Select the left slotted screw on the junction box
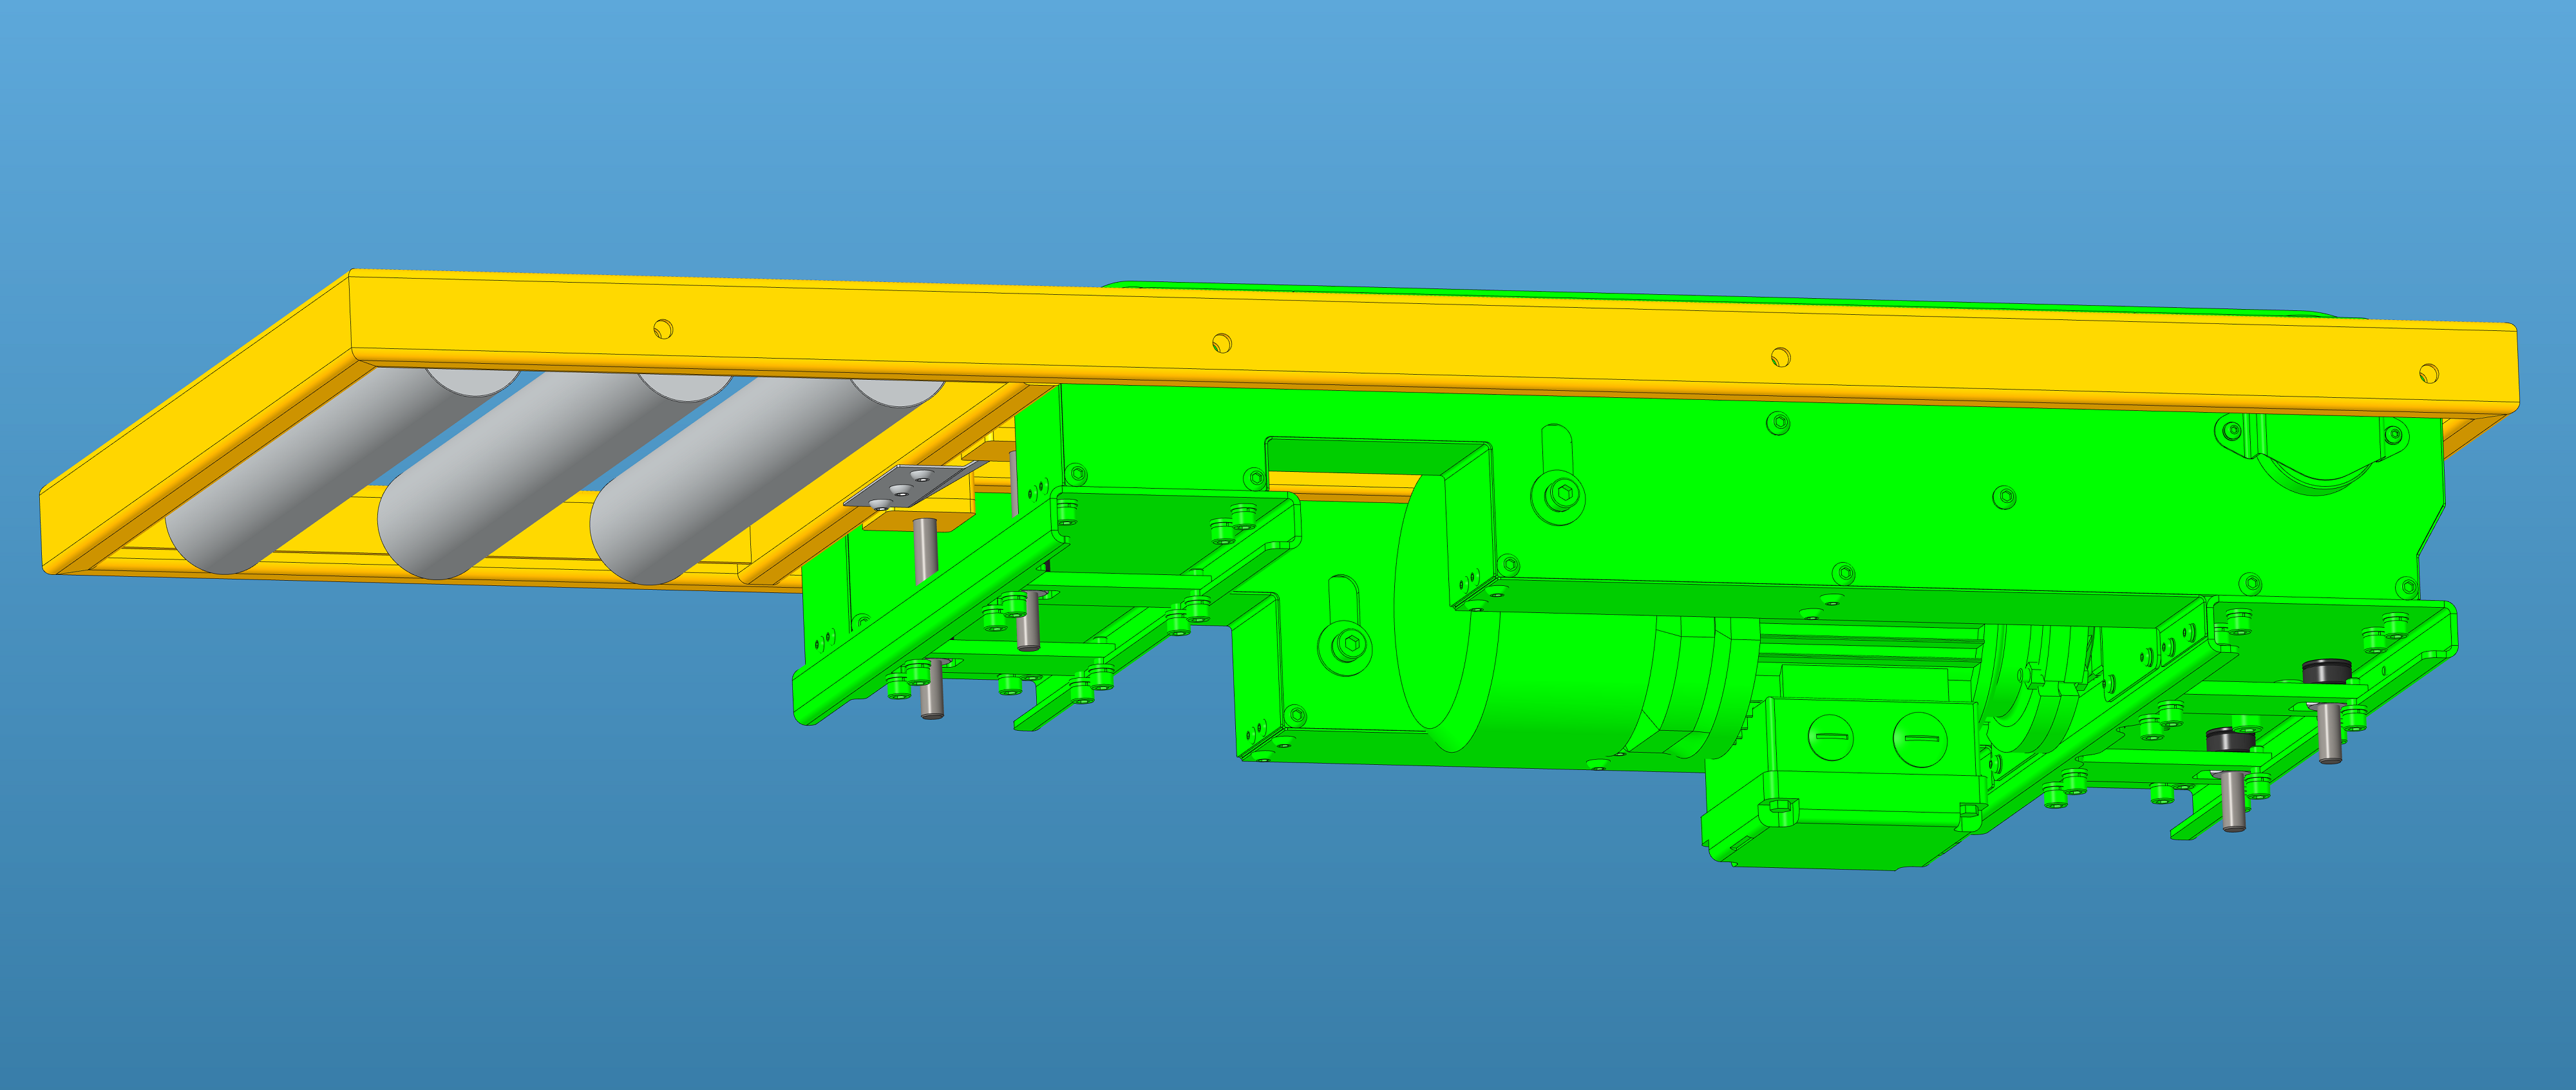Screen dimensions: 2576x1090 point(1831,738)
